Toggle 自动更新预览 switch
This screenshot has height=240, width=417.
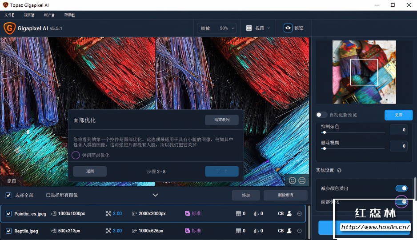coord(321,115)
